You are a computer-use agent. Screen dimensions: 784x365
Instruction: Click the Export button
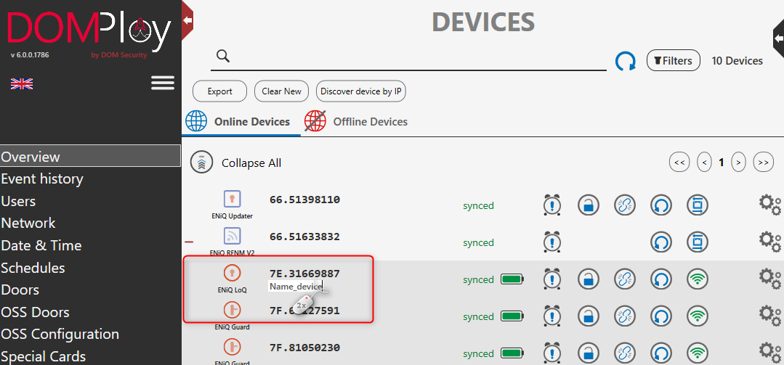pos(220,91)
